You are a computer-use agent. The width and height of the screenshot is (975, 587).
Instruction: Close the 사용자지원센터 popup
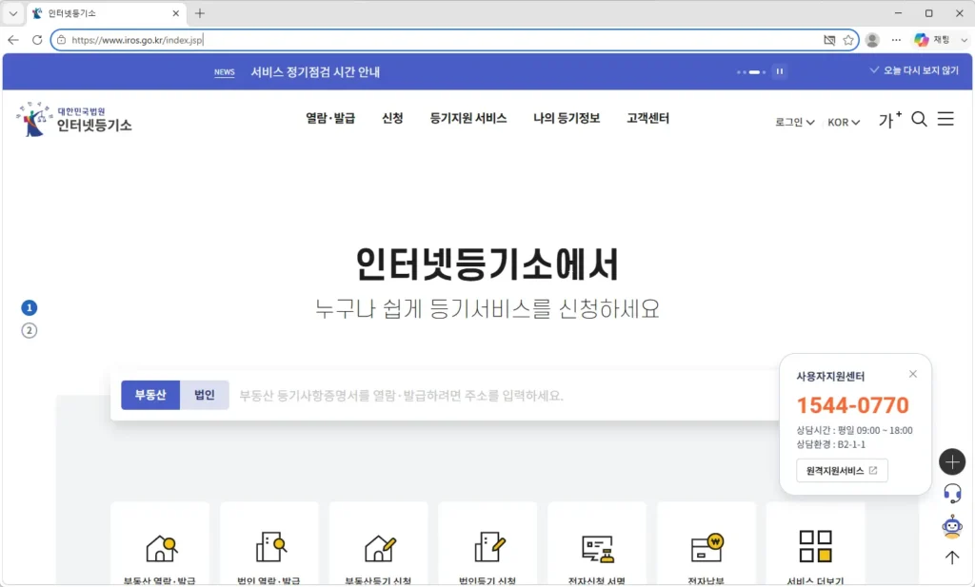coord(912,374)
